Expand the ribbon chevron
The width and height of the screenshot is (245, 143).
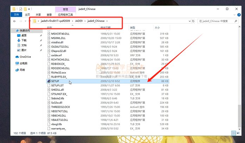point(234,15)
